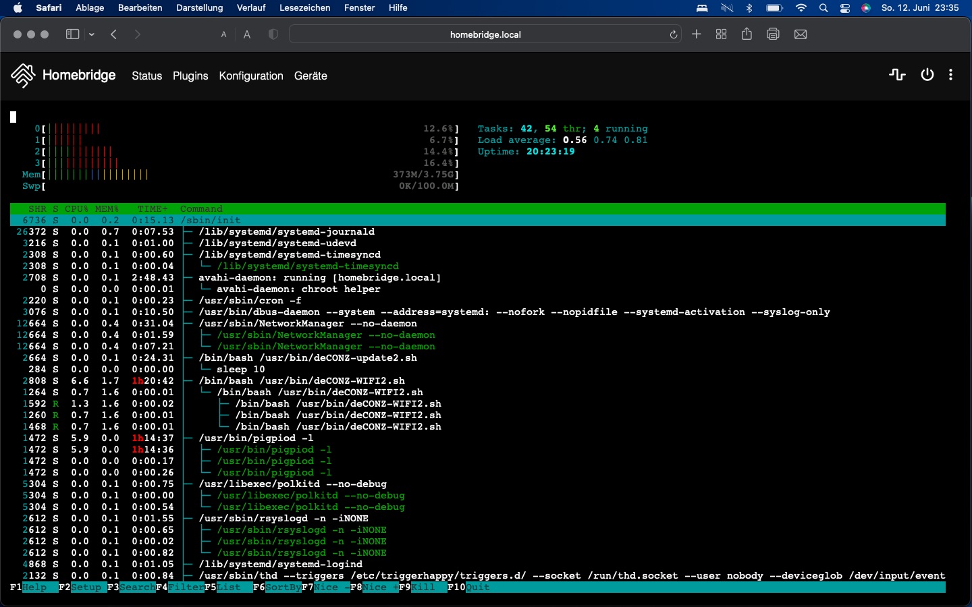Viewport: 972px width, 607px height.
Task: Add a new Safari tab
Action: 697,34
